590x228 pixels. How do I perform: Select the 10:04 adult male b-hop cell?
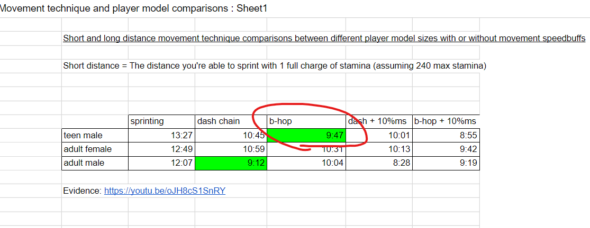pos(306,163)
